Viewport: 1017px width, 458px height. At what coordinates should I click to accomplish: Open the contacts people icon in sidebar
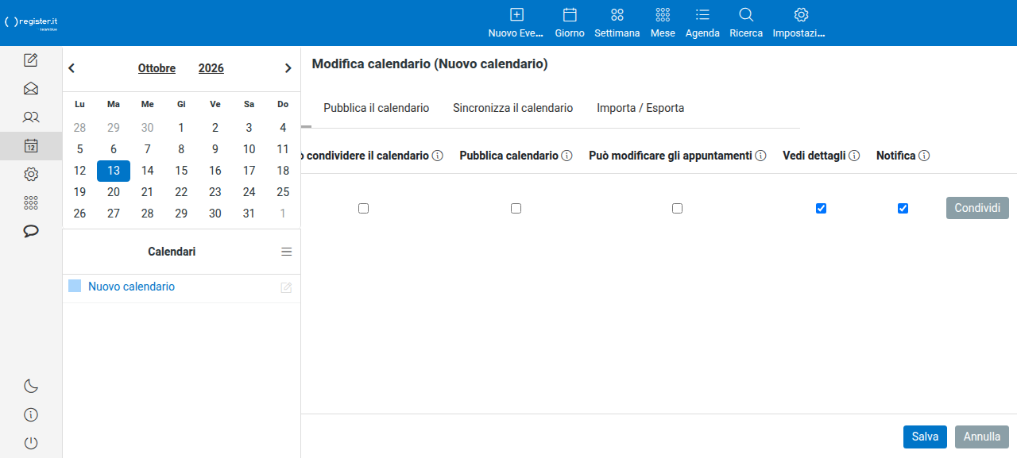pyautogui.click(x=31, y=117)
